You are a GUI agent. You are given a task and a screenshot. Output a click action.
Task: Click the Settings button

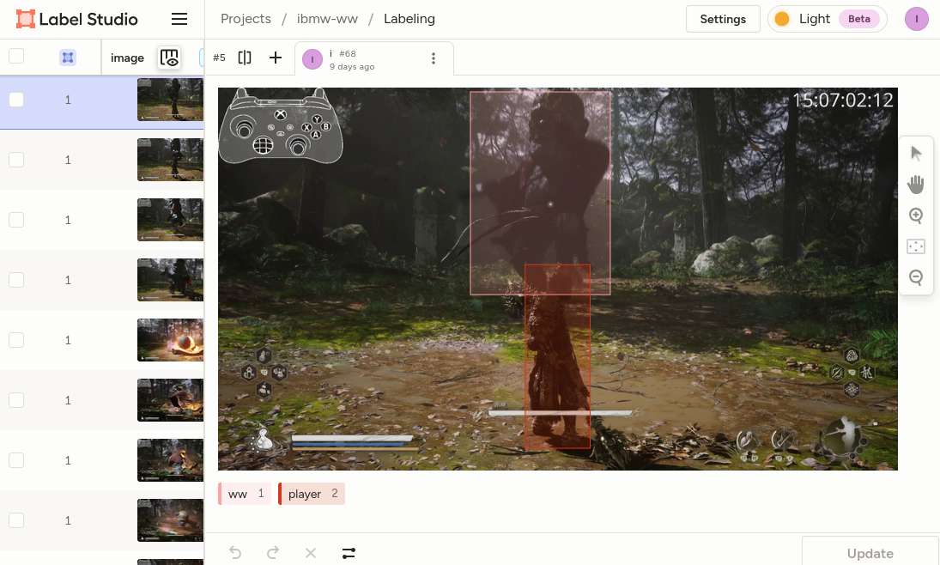click(x=722, y=19)
